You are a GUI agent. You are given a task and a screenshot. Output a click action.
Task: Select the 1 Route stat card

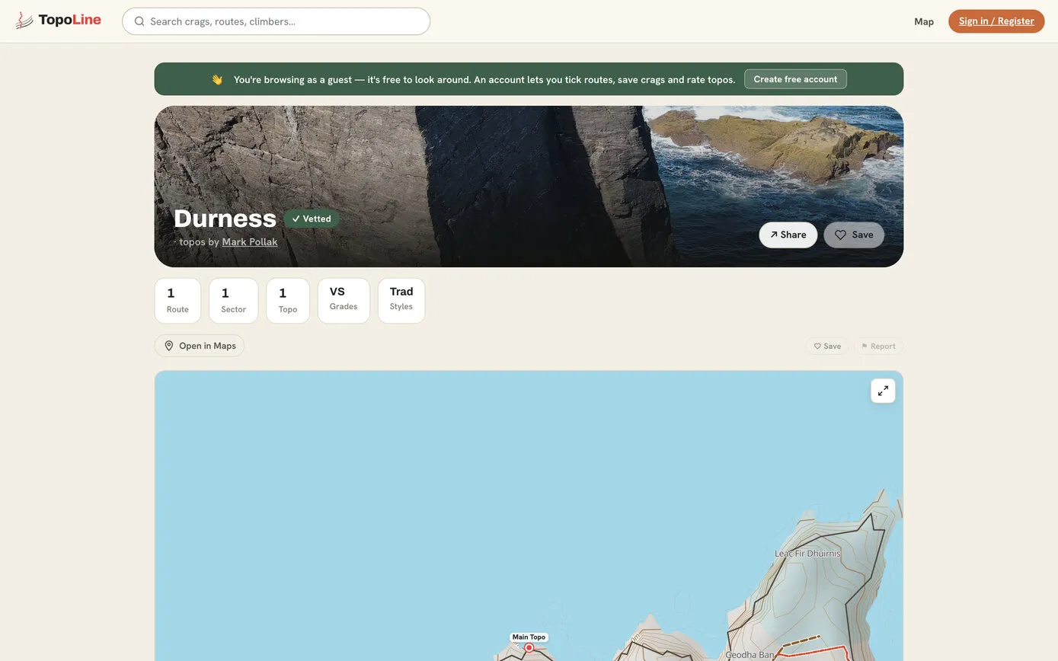coord(177,300)
